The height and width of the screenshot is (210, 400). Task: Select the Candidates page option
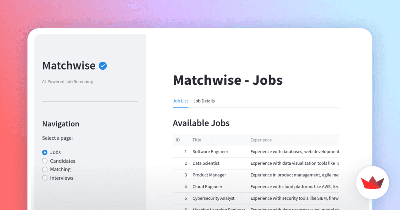[45, 161]
